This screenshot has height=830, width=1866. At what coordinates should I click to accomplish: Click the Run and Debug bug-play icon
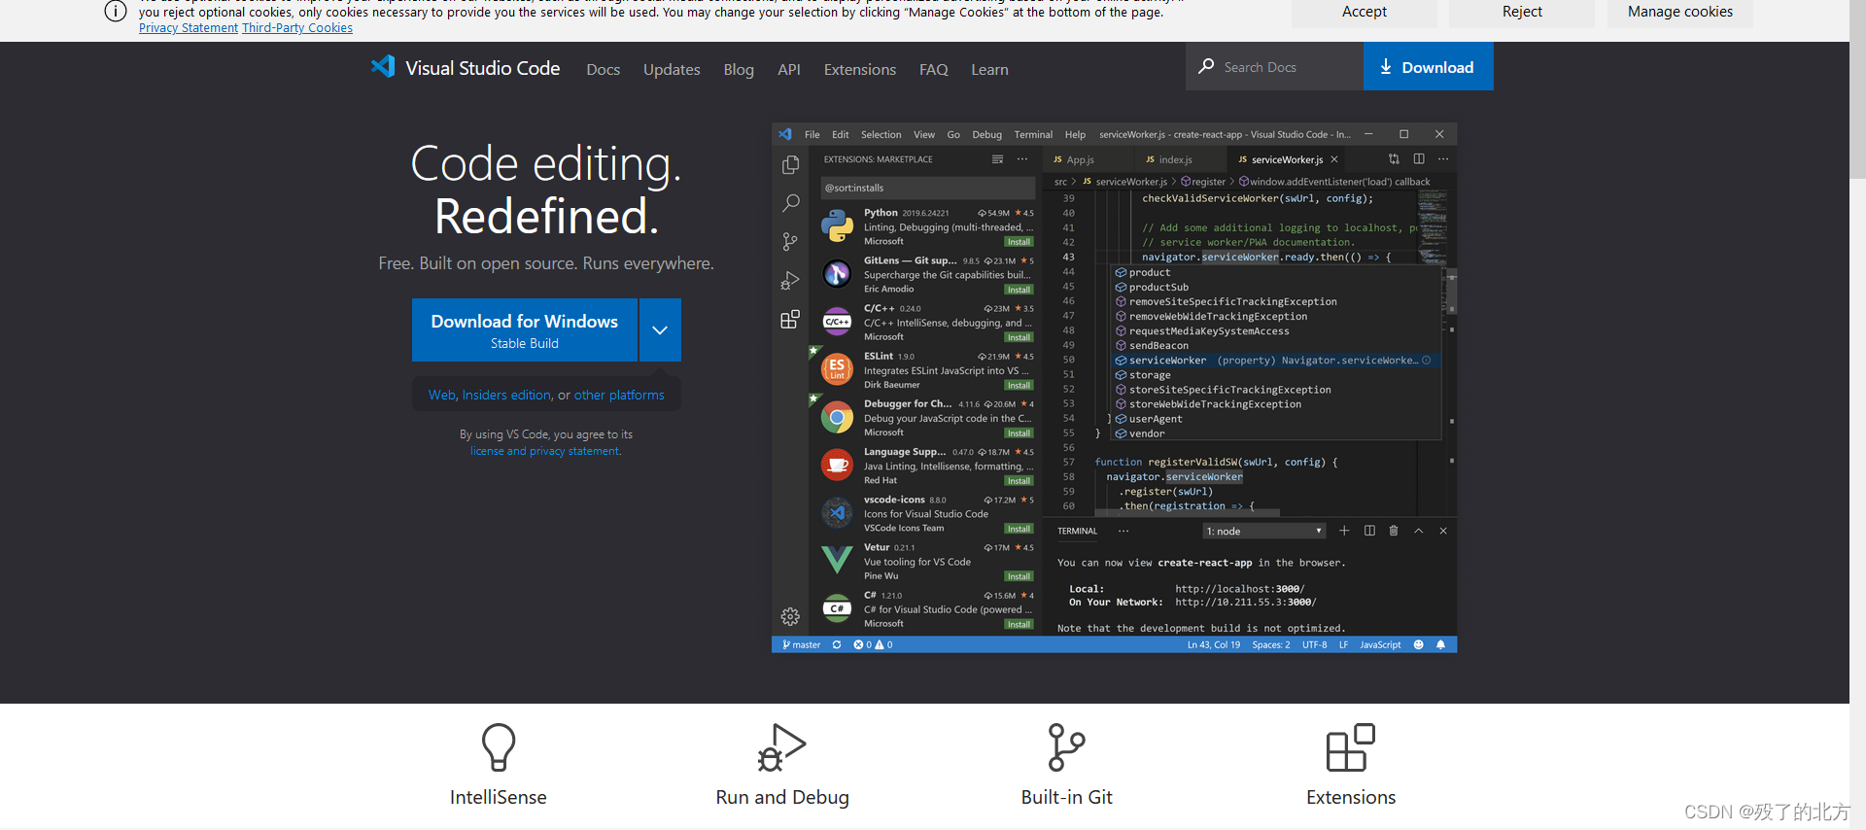(x=782, y=747)
